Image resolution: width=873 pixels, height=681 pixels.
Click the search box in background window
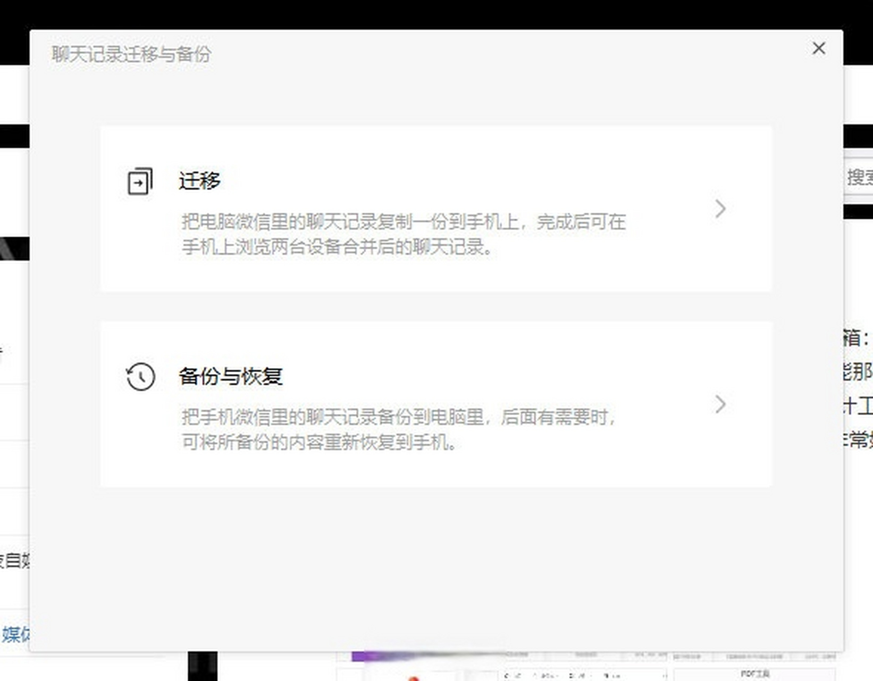858,177
